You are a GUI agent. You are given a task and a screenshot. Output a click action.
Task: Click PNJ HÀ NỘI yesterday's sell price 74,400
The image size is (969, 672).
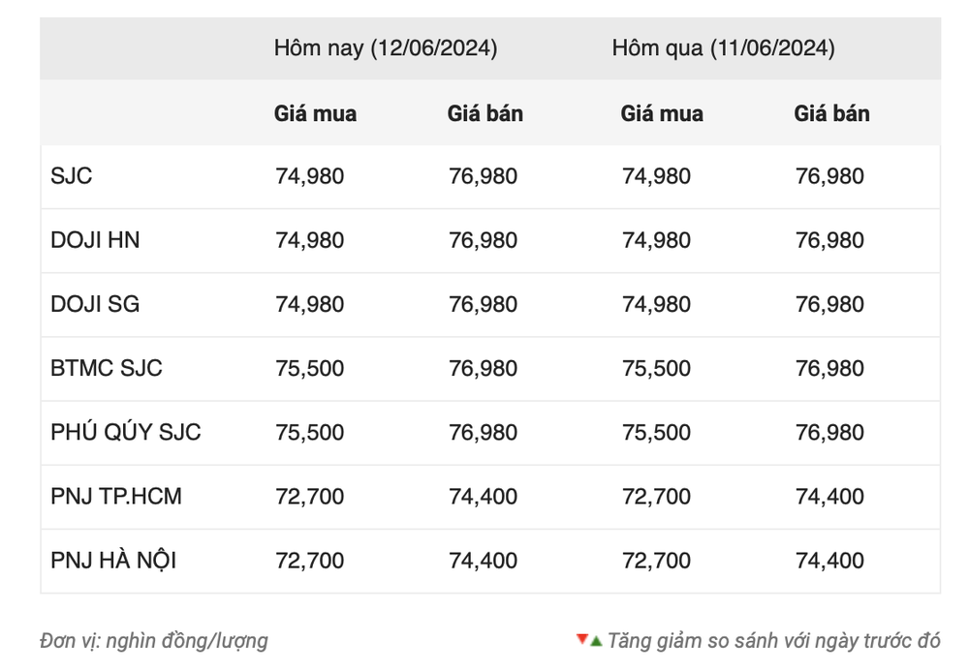pyautogui.click(x=829, y=561)
